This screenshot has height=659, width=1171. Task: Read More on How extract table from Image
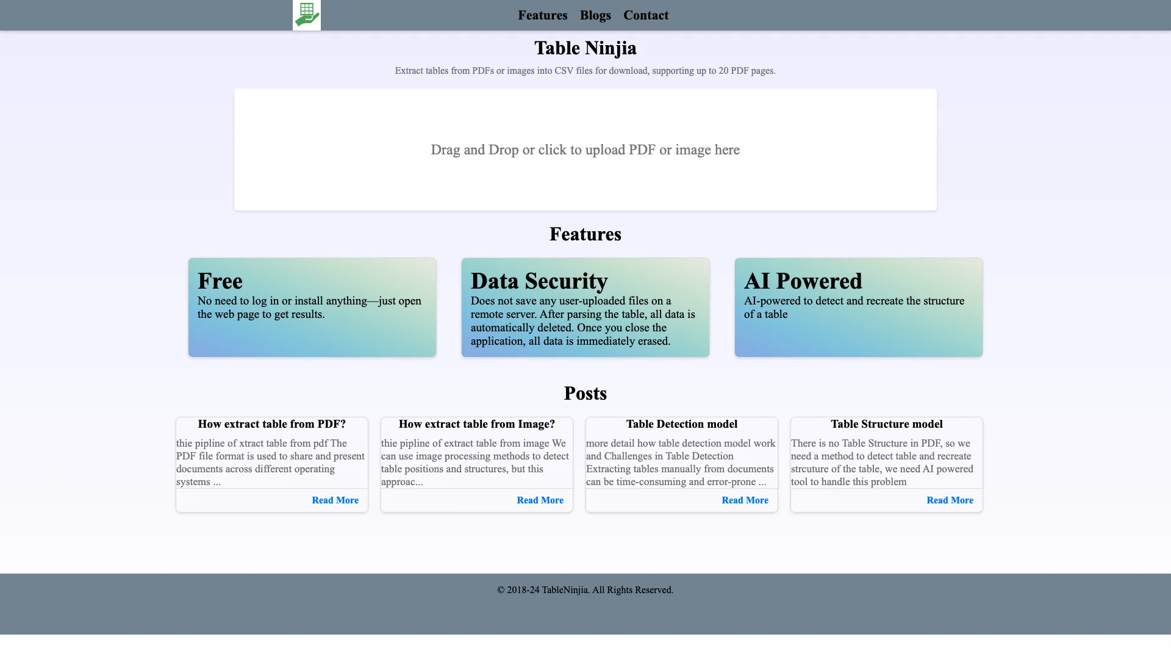point(540,500)
